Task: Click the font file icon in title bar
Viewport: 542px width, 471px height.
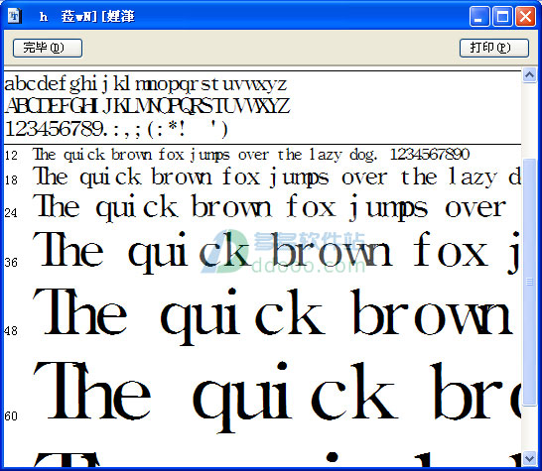Action: click(14, 16)
